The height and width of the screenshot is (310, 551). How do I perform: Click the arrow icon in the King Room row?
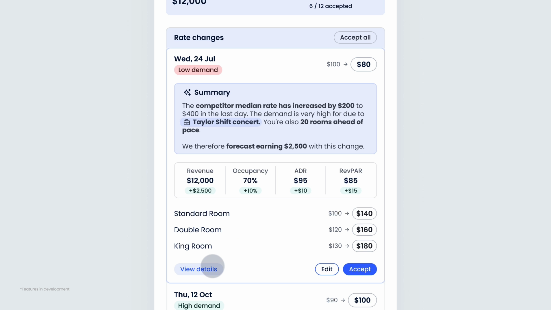click(347, 246)
